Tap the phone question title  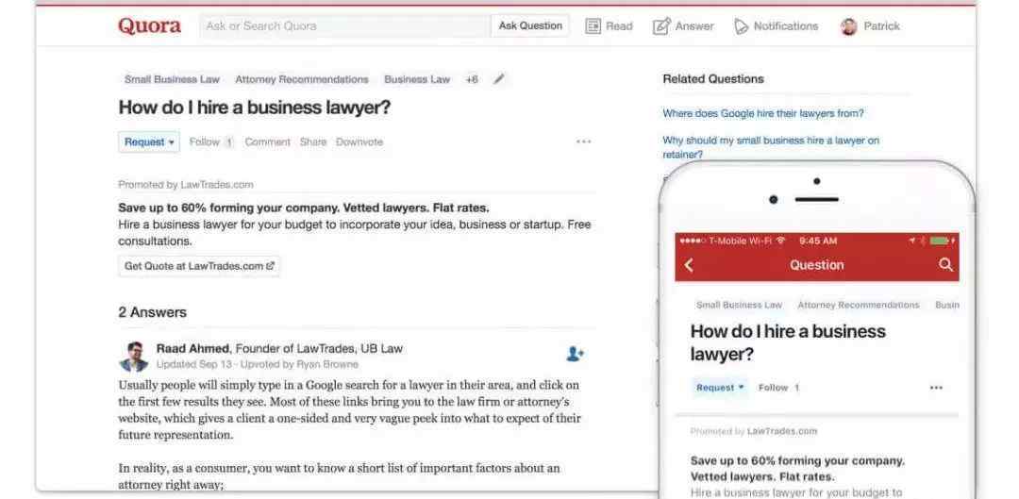(x=788, y=342)
